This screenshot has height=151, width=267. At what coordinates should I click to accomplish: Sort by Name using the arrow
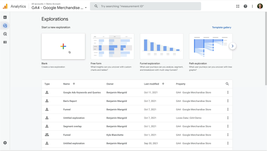tap(74, 84)
